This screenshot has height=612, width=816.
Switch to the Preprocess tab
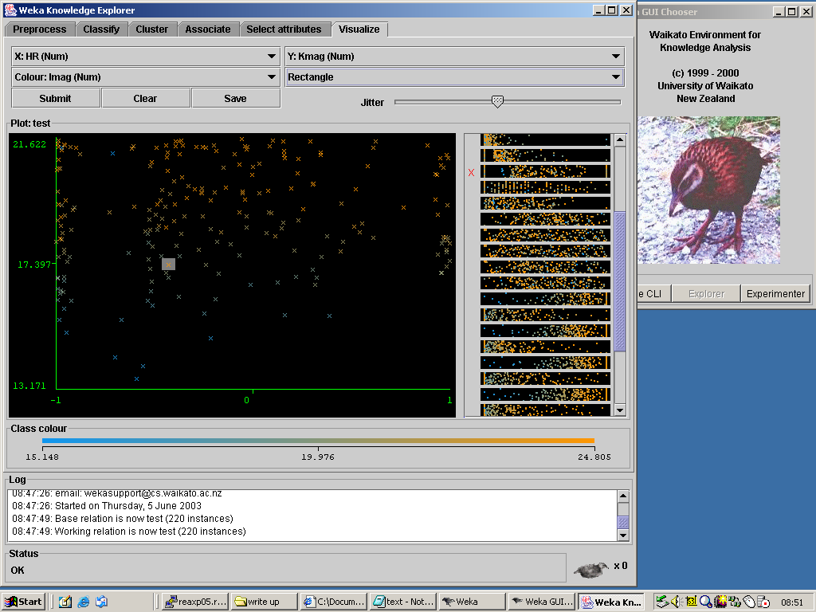pos(40,29)
